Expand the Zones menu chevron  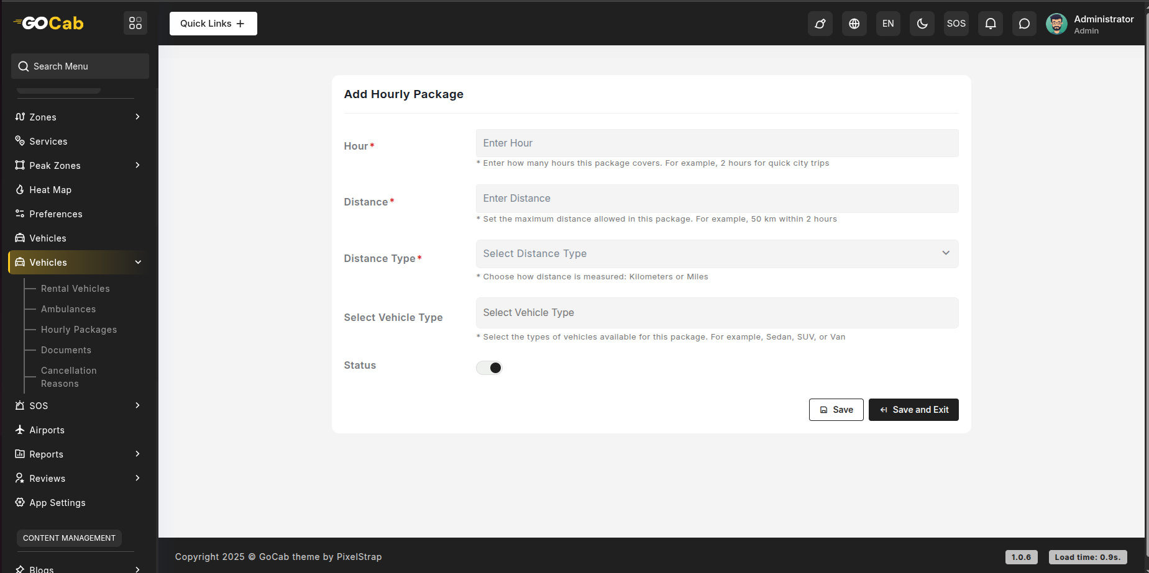point(137,117)
